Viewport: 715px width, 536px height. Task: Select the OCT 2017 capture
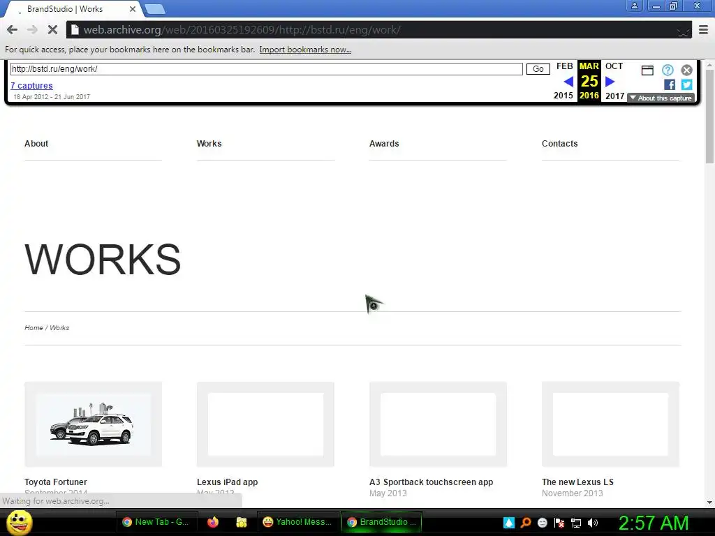click(x=614, y=81)
